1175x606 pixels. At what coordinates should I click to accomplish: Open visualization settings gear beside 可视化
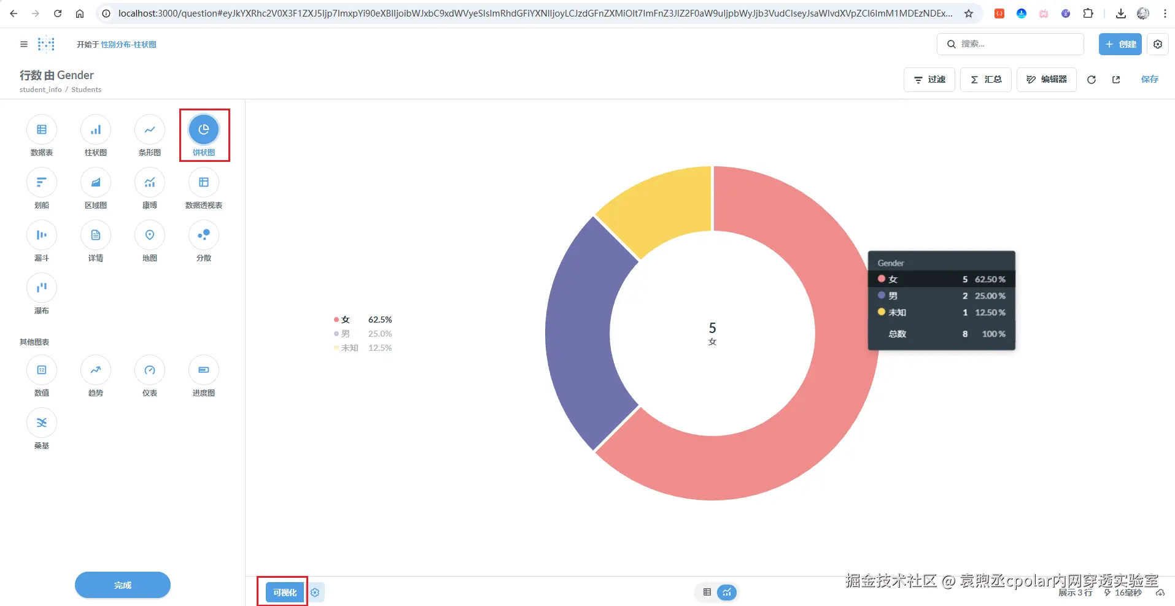tap(315, 593)
